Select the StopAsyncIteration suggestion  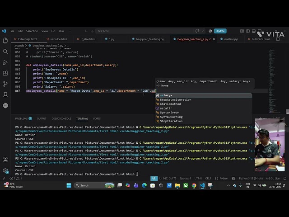pos(204,99)
